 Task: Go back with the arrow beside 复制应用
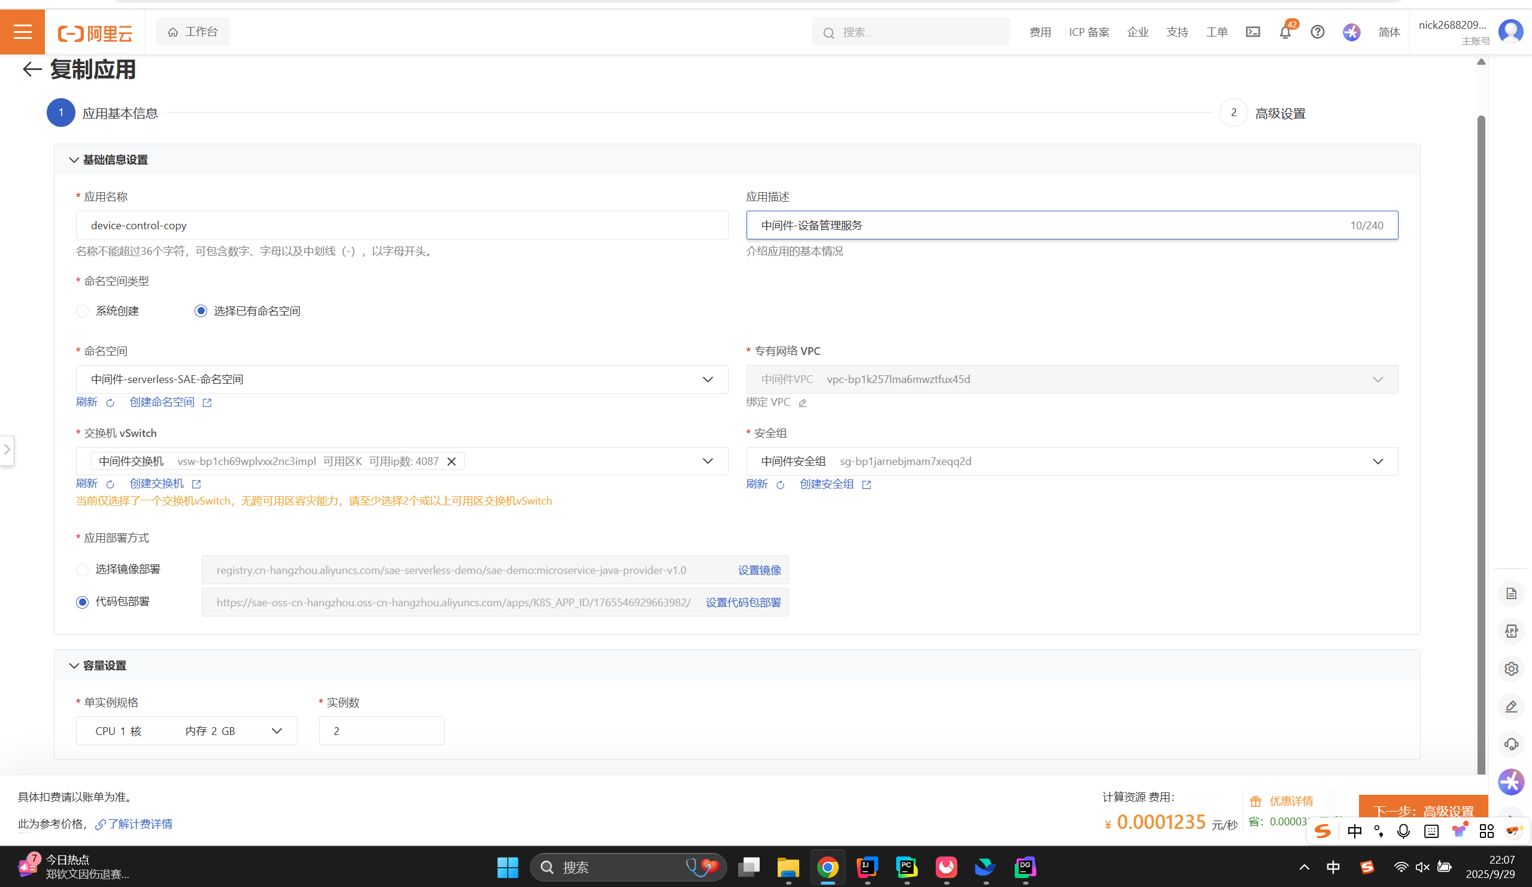coord(32,69)
